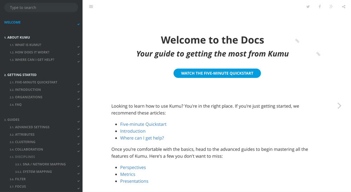Open Where can I get help? chapter
This screenshot has width=351, height=192.
pos(32,60)
